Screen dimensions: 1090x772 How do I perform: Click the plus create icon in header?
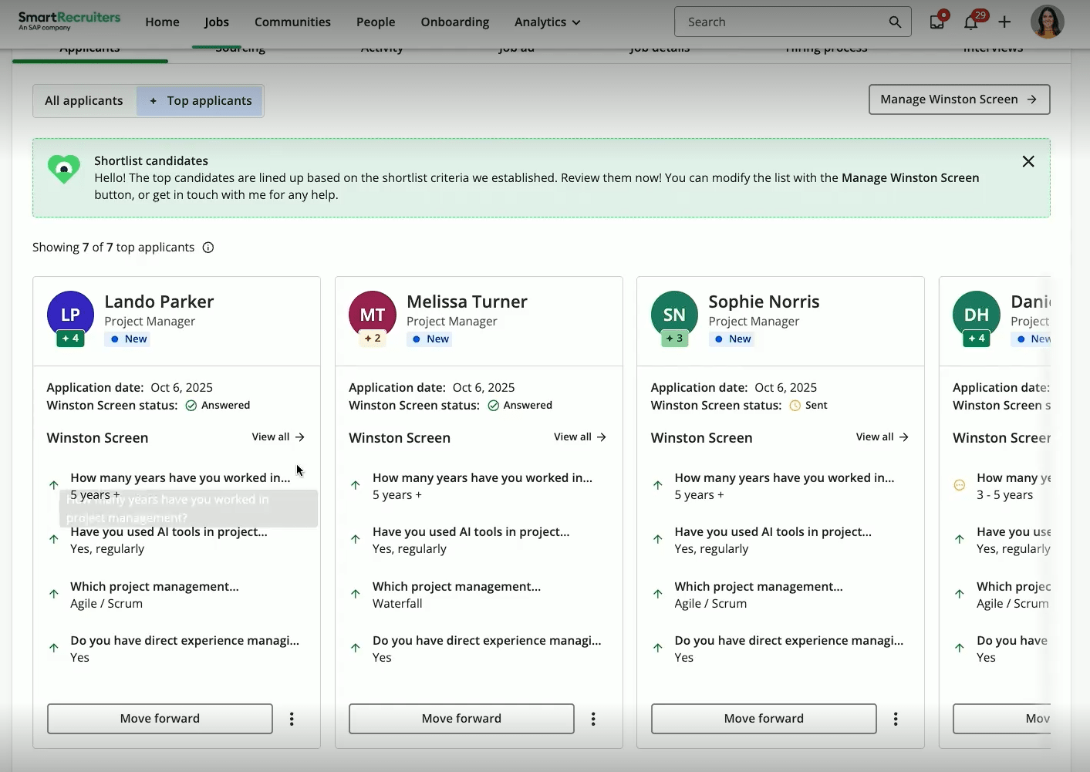point(1004,22)
